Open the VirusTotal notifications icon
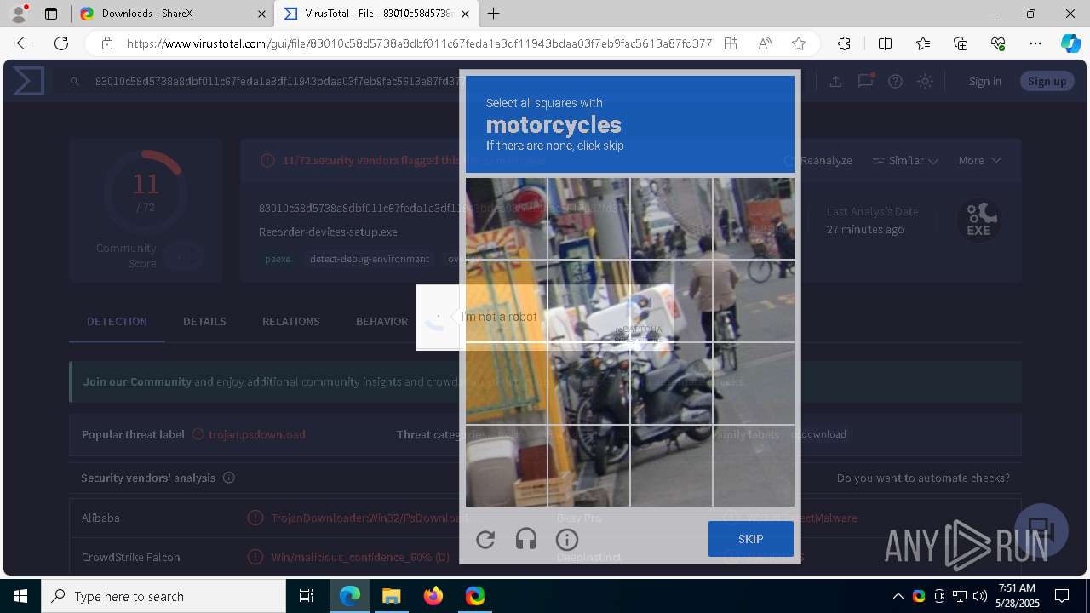 [865, 82]
